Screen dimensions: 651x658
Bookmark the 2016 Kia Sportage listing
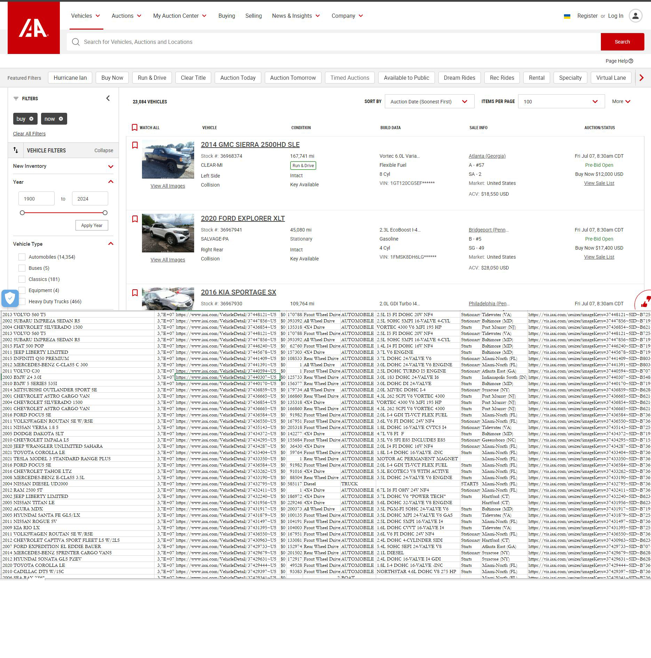pyautogui.click(x=135, y=293)
